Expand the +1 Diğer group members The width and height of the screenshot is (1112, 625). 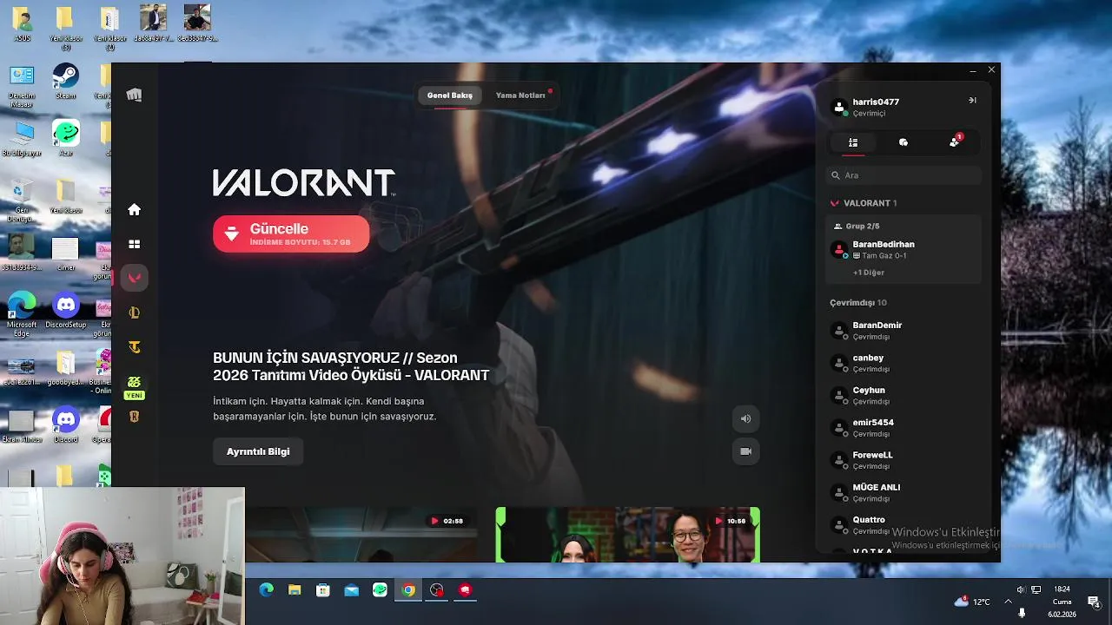pyautogui.click(x=869, y=273)
